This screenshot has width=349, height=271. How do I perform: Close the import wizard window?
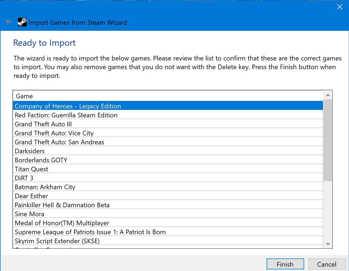(x=339, y=7)
